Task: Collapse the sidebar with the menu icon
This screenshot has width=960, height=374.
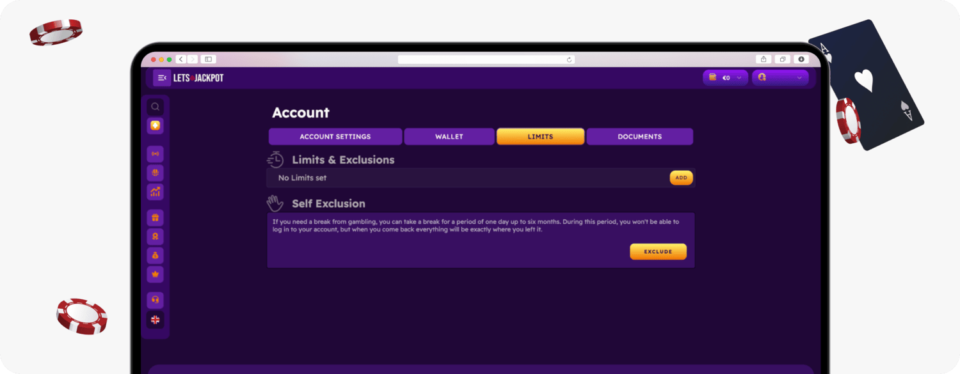Action: pos(162,78)
